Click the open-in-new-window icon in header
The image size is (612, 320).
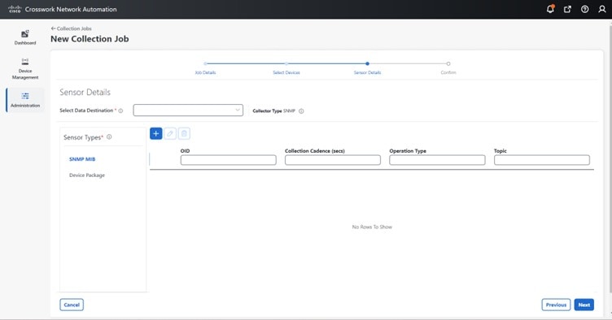coord(567,10)
